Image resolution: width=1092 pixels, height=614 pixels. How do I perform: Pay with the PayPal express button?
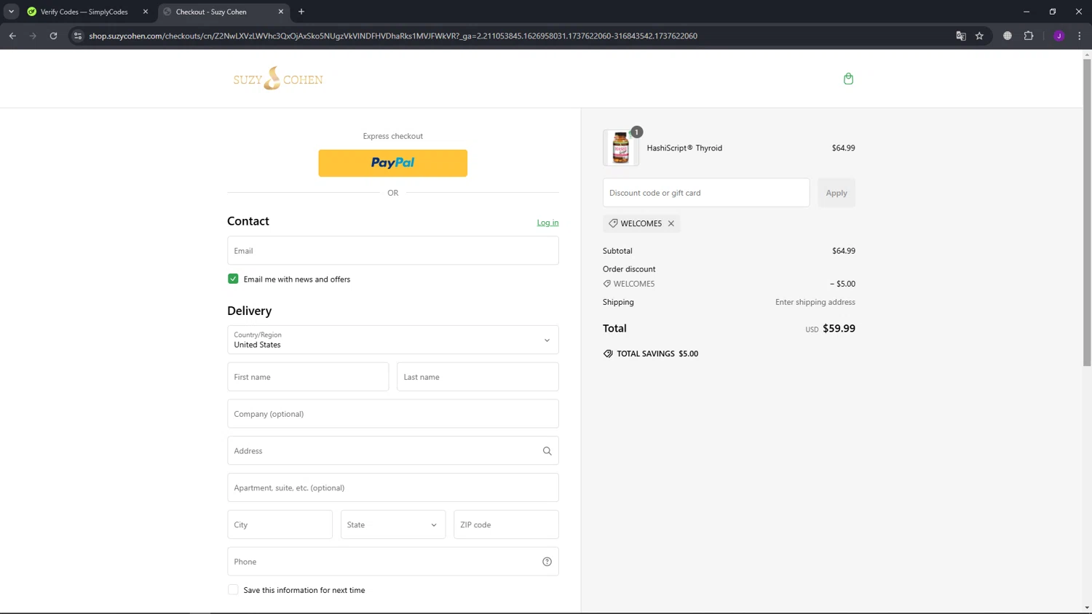pyautogui.click(x=393, y=163)
